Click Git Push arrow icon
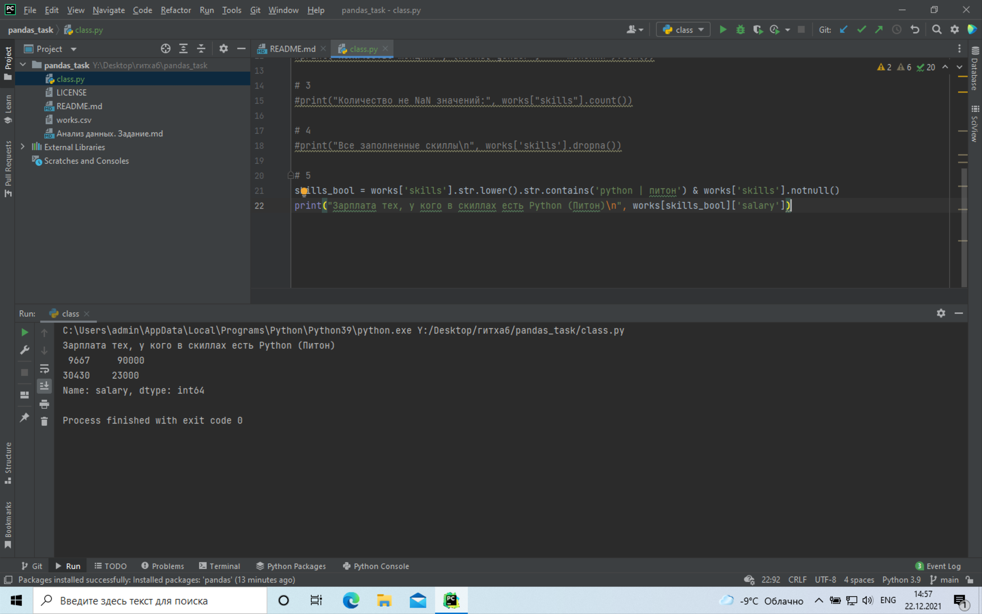The height and width of the screenshot is (614, 982). point(879,30)
